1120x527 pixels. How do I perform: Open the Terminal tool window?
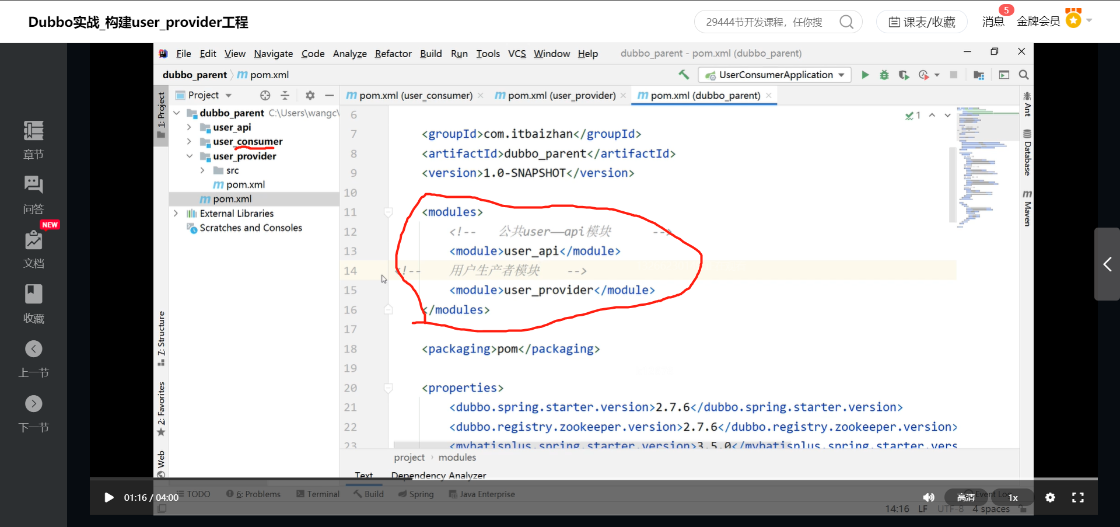(318, 494)
